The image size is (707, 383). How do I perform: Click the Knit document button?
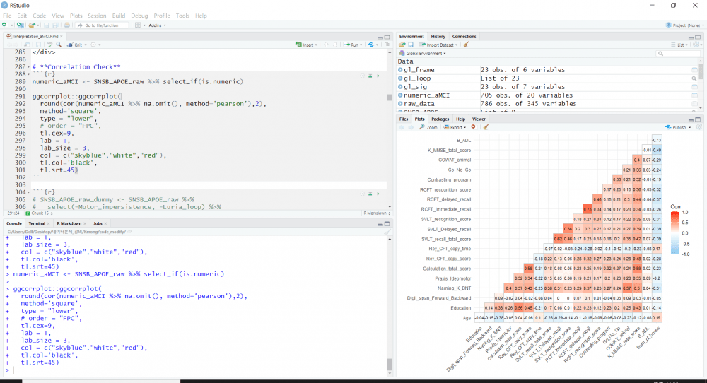(x=77, y=45)
